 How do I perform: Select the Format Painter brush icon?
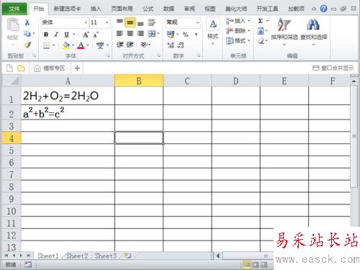(27, 45)
